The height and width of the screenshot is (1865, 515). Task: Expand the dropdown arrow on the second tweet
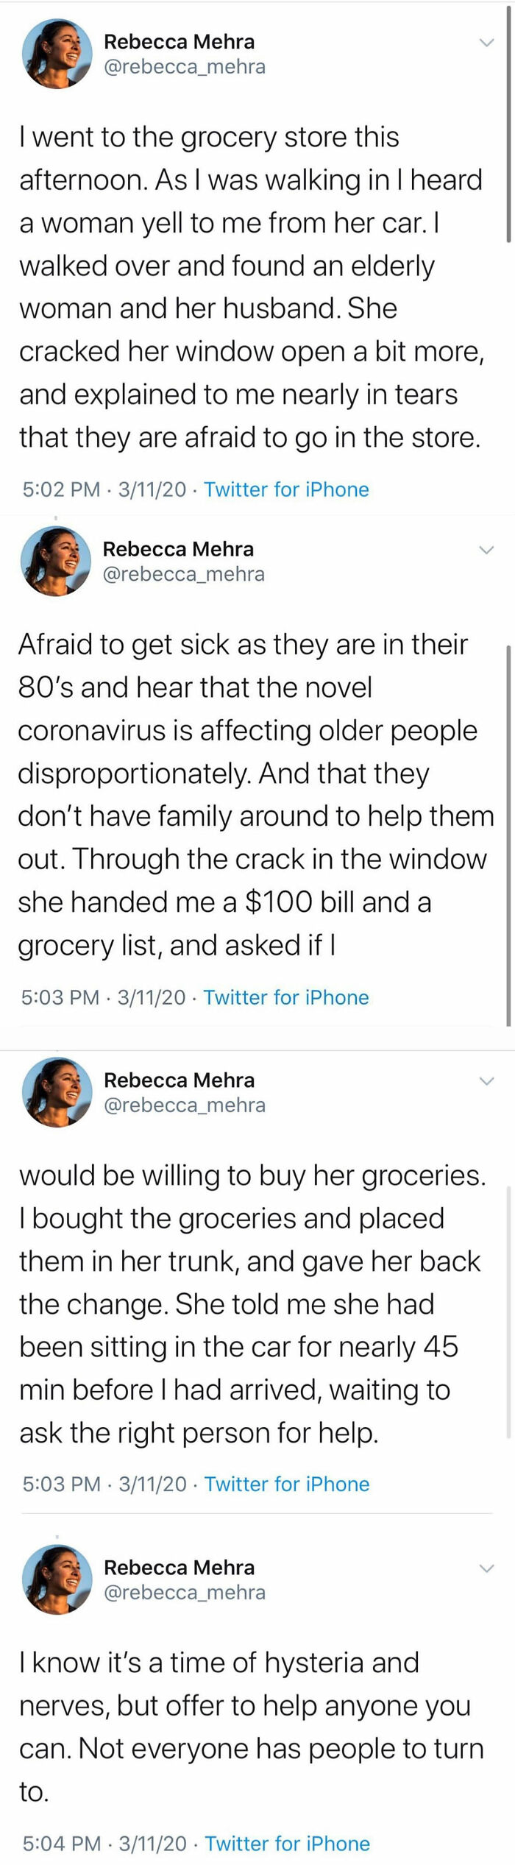click(x=487, y=550)
